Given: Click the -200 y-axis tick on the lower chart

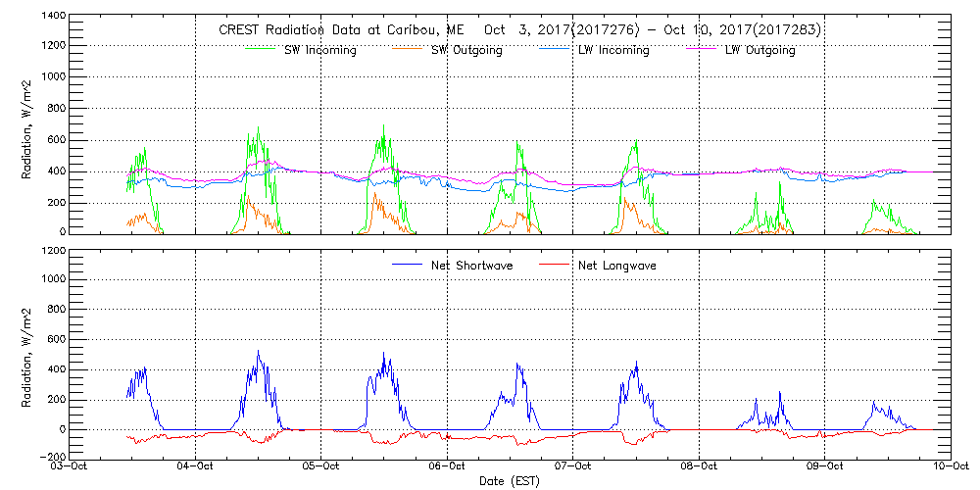Looking at the screenshot, I should tap(53, 457).
